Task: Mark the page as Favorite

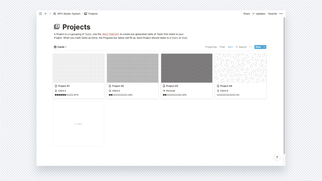Action: point(272,14)
